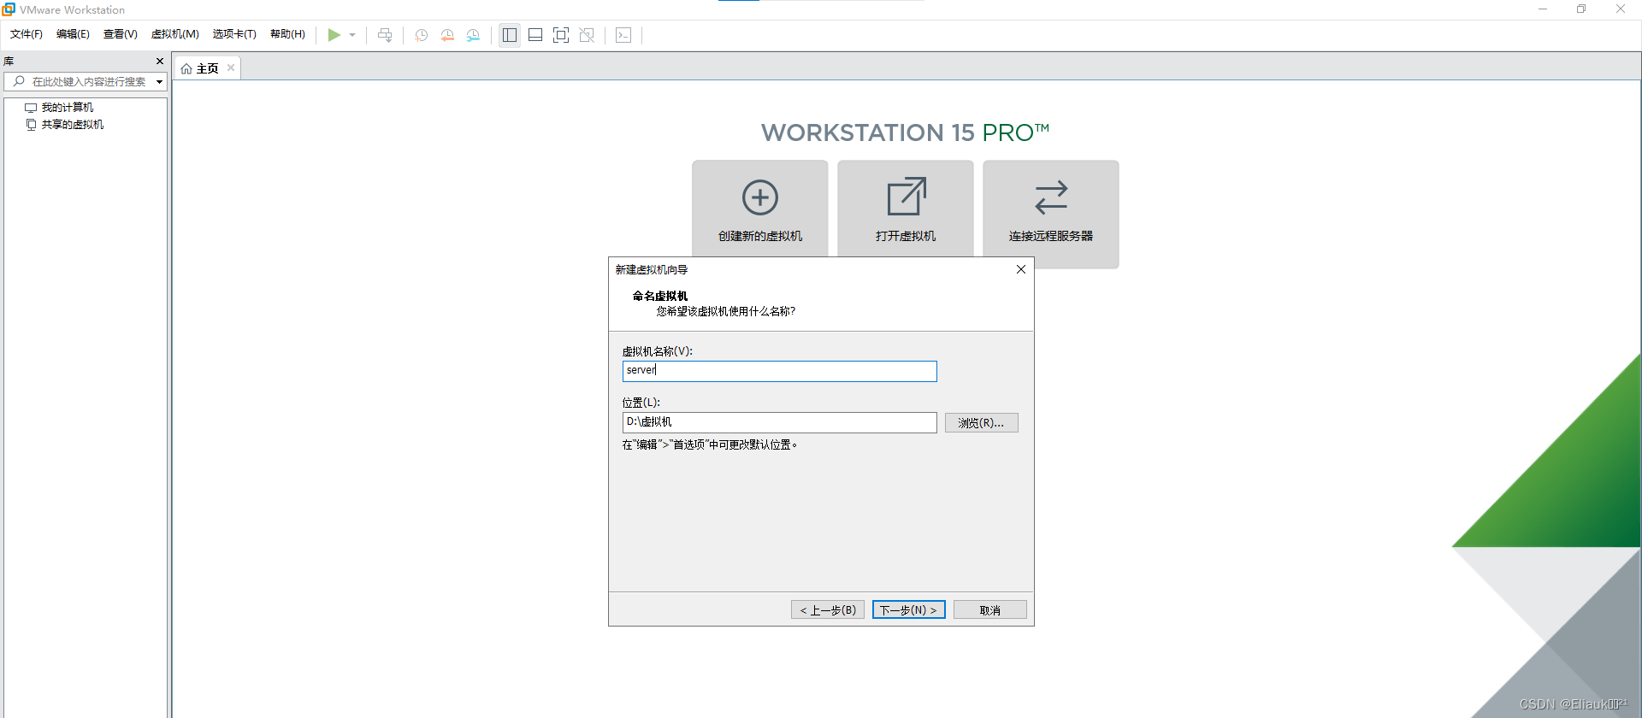Click the revert to snapshot icon
The height and width of the screenshot is (718, 1642).
click(447, 35)
